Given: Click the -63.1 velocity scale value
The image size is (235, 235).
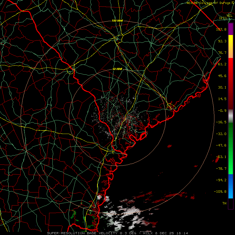Looking at the screenshot, I should pos(221,157).
